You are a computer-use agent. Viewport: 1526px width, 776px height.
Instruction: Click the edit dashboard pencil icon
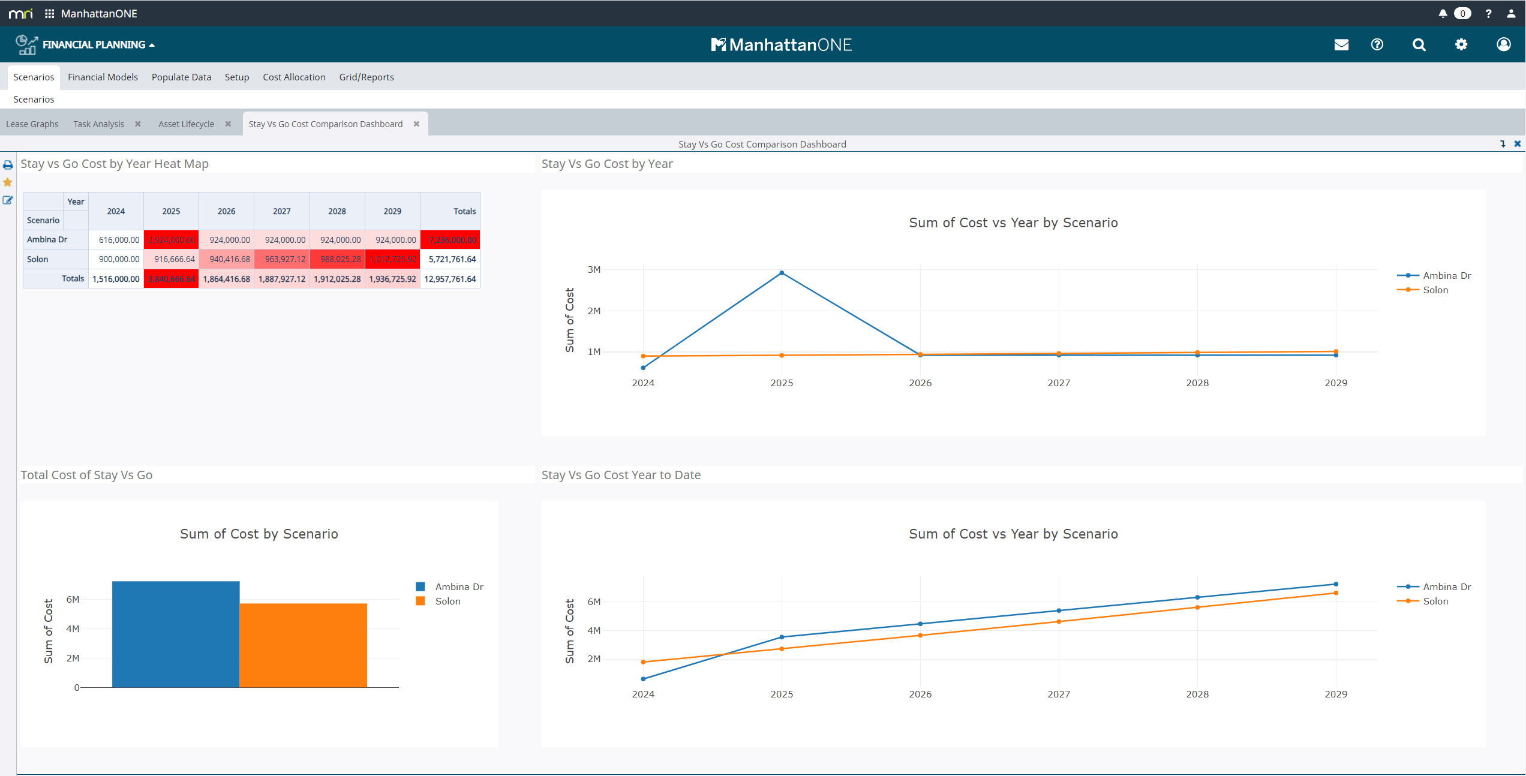click(x=8, y=200)
